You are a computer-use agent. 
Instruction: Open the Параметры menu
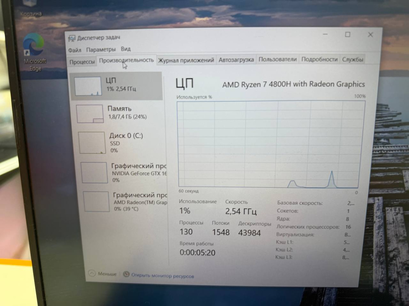(x=101, y=49)
